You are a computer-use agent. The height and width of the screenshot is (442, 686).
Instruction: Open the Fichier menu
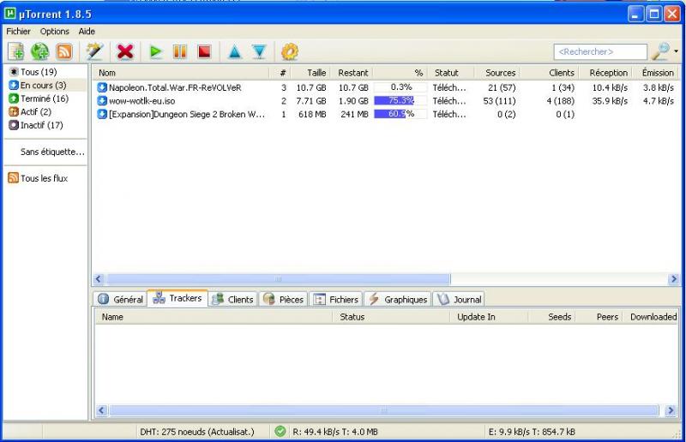pyautogui.click(x=18, y=32)
